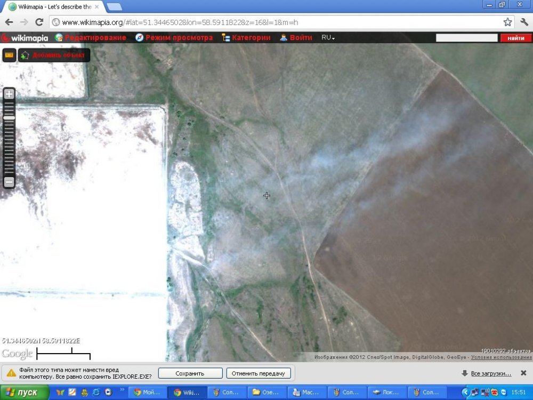Click Отменить передачу button
This screenshot has height=400, width=533.
(x=259, y=373)
